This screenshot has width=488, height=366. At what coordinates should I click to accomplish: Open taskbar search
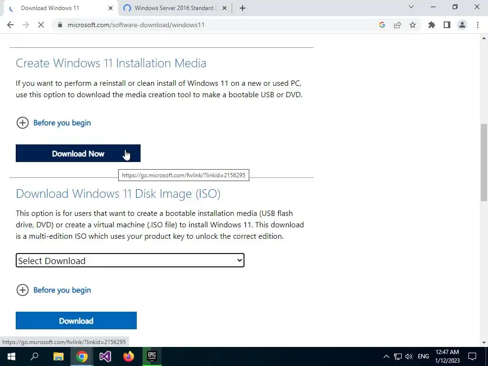(x=34, y=356)
